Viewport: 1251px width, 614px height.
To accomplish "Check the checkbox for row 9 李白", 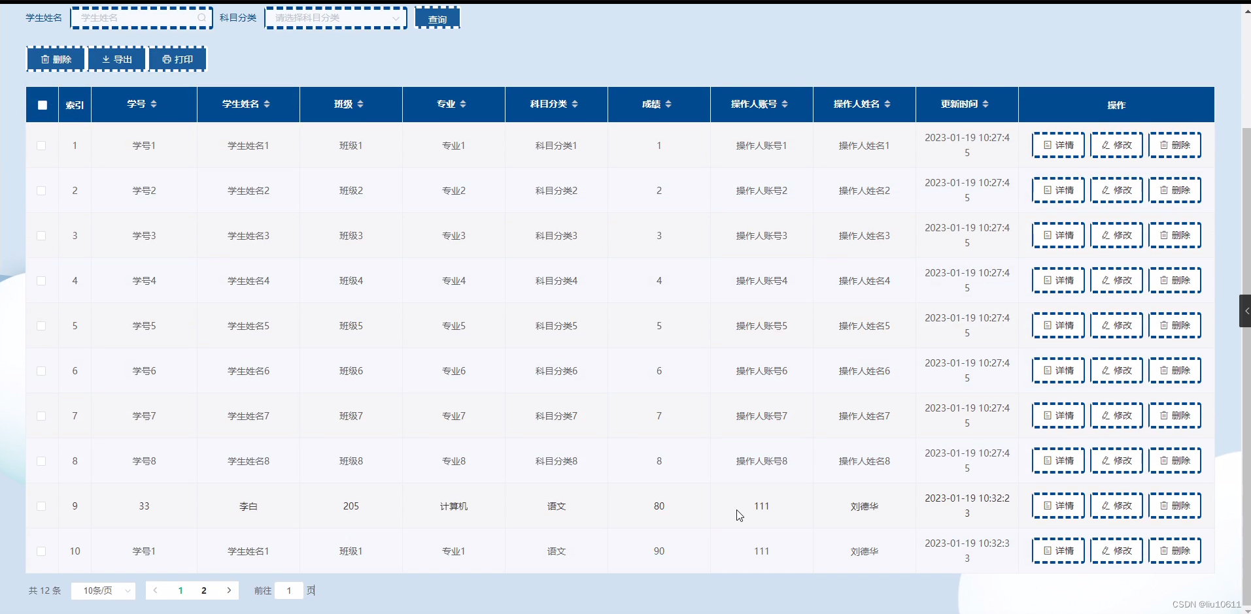I will pyautogui.click(x=41, y=506).
